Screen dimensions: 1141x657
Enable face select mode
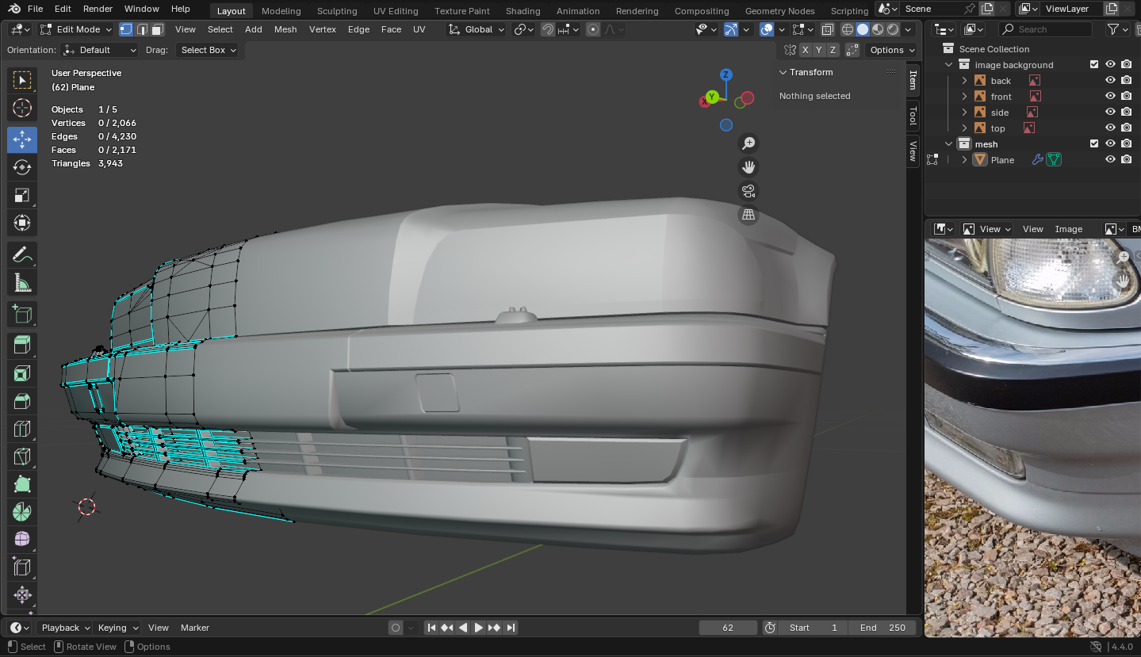click(x=157, y=29)
